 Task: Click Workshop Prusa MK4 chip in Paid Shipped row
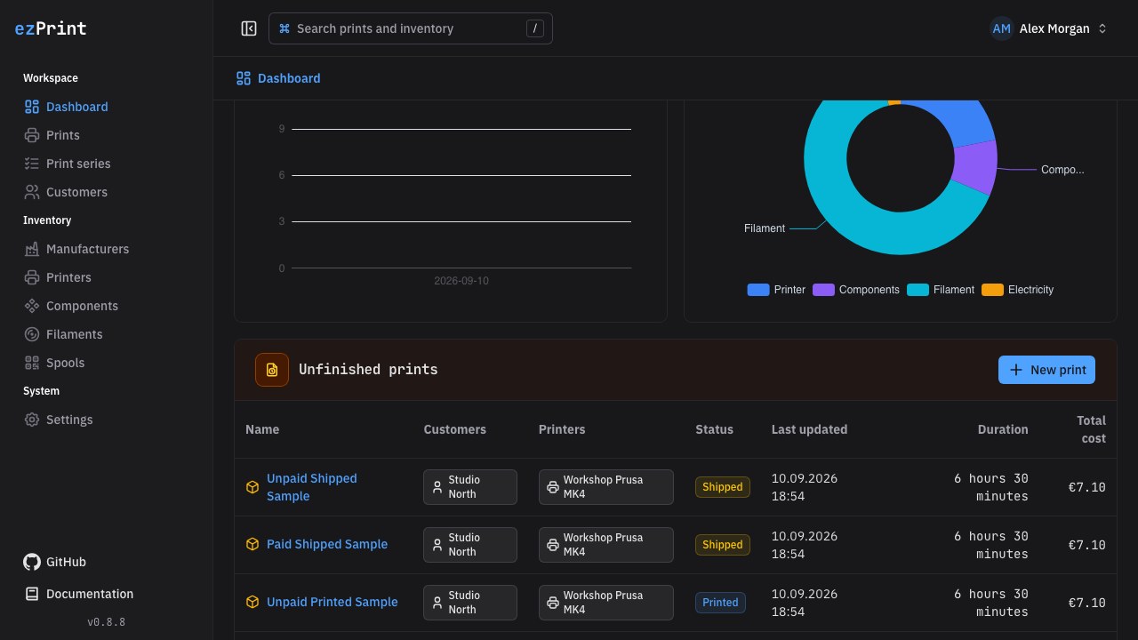point(606,545)
